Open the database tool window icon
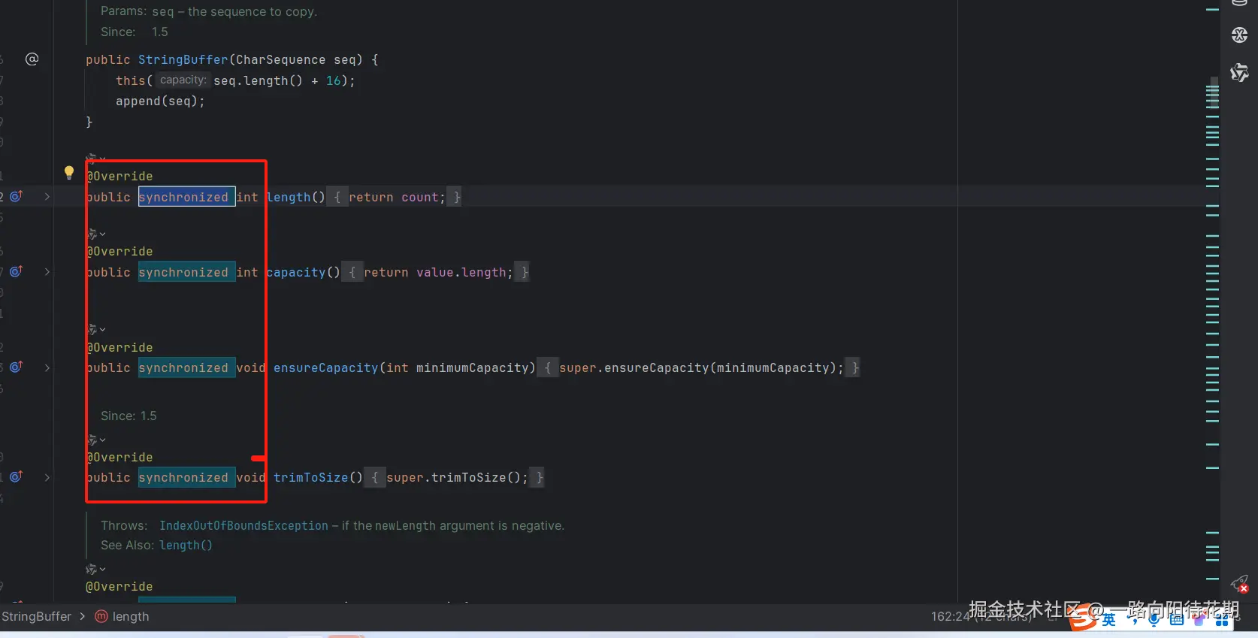This screenshot has width=1258, height=638. pyautogui.click(x=1239, y=3)
